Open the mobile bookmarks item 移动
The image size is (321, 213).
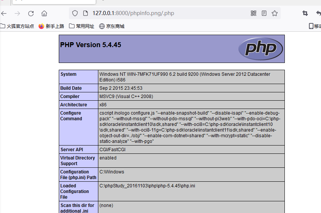[315, 26]
